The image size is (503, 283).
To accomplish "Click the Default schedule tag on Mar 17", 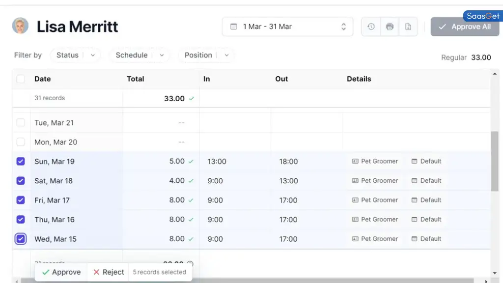I will pyautogui.click(x=426, y=200).
